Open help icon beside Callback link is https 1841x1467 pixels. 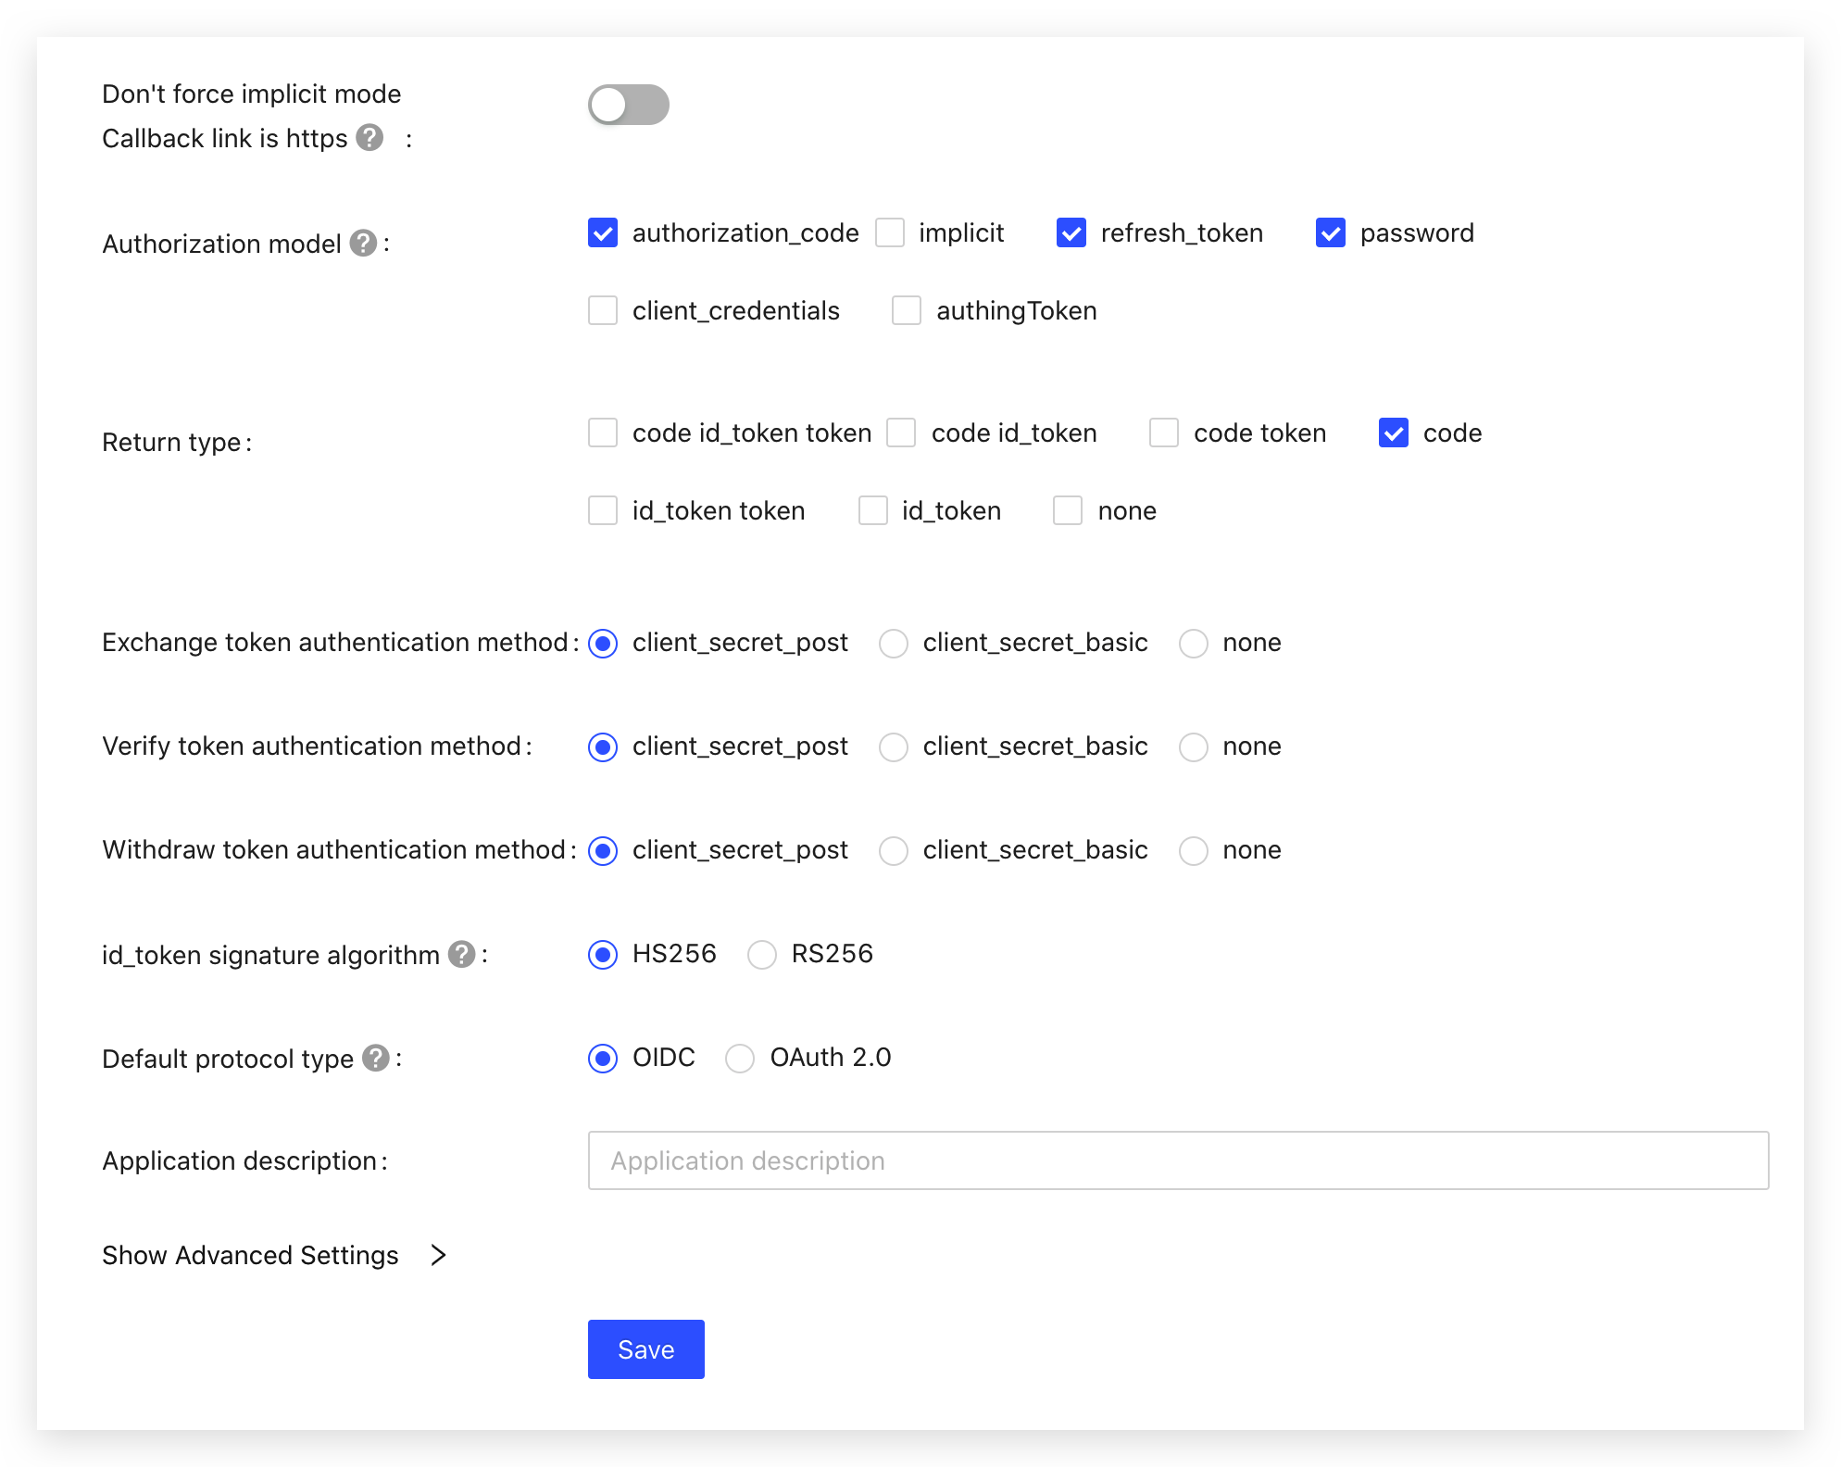pyautogui.click(x=369, y=137)
